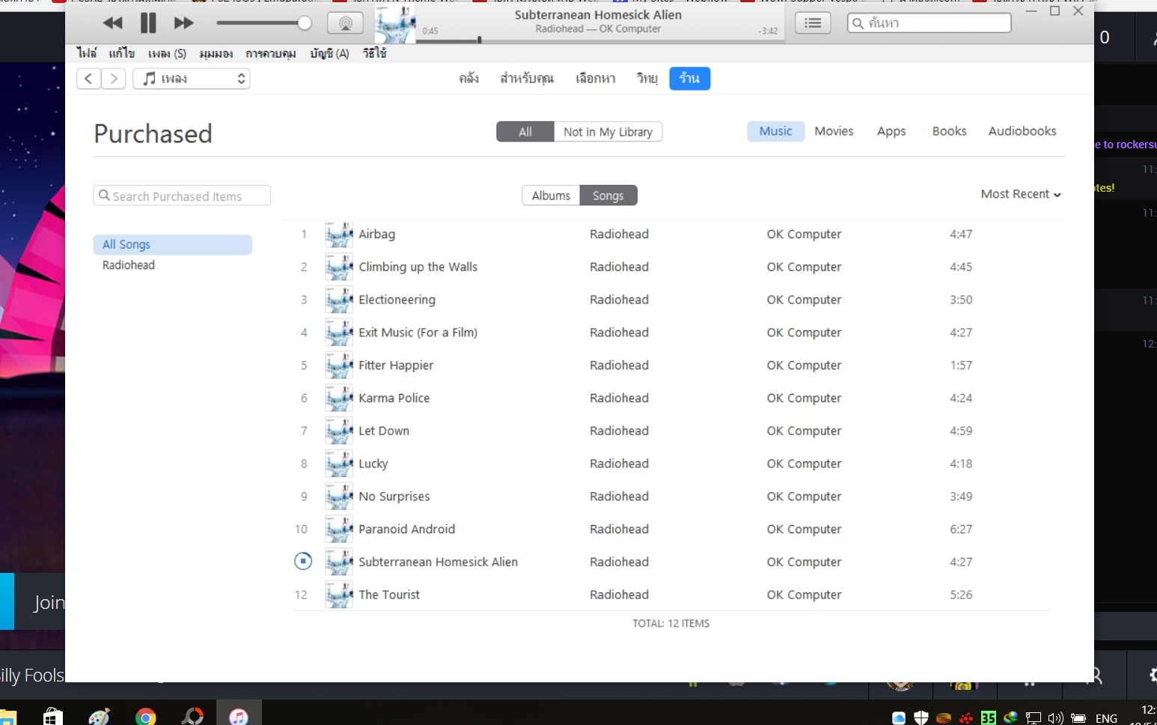The width and height of the screenshot is (1157, 725).
Task: Go back with the left chevron button
Action: coord(88,79)
